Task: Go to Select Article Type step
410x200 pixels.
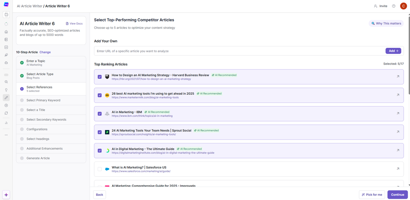Action: (x=51, y=76)
